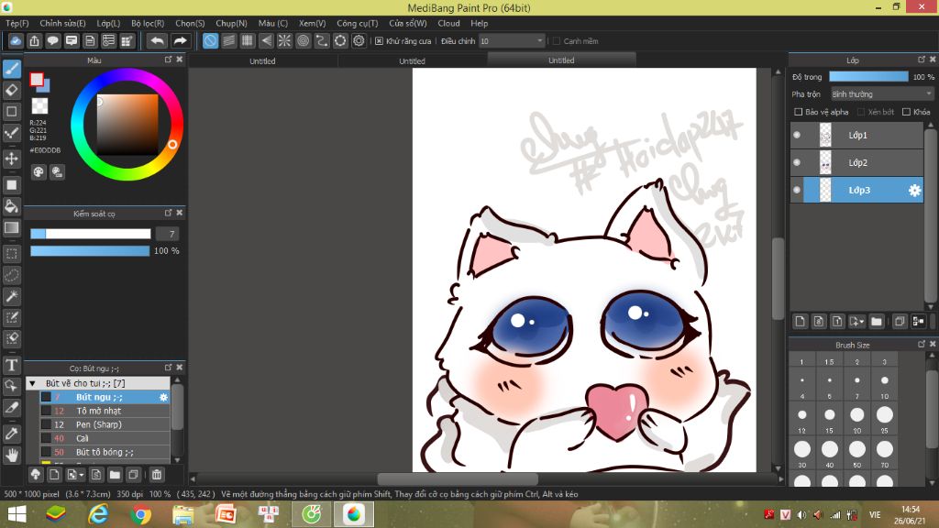The height and width of the screenshot is (528, 939).
Task: Select brush size 70 preset
Action: click(x=885, y=453)
